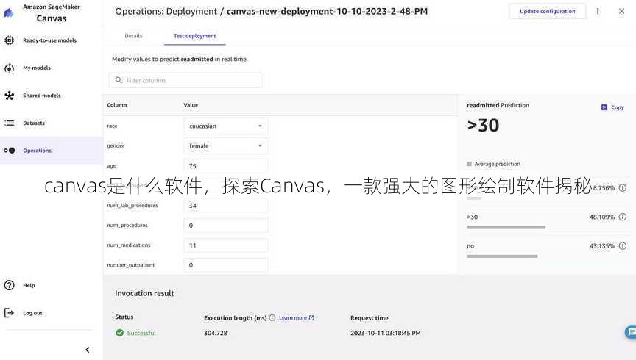This screenshot has width=636, height=360.
Task: Click number_outpatient value field
Action: pos(225,264)
